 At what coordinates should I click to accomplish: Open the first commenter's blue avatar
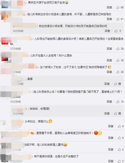[5, 5]
